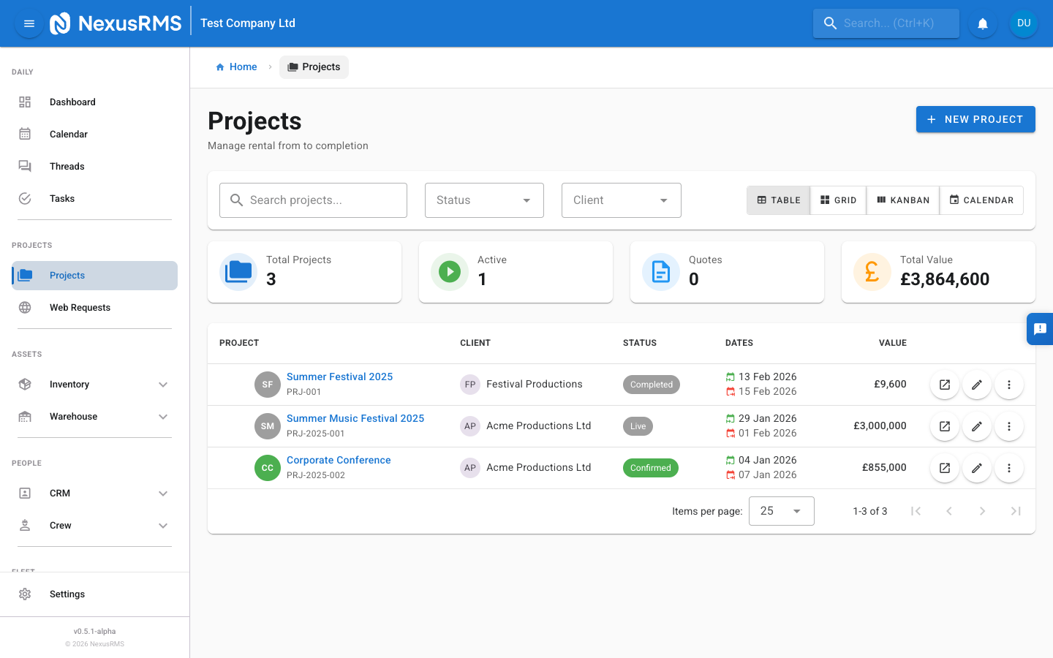Screen dimensions: 1053x658
Task: Create a new project
Action: [975, 119]
